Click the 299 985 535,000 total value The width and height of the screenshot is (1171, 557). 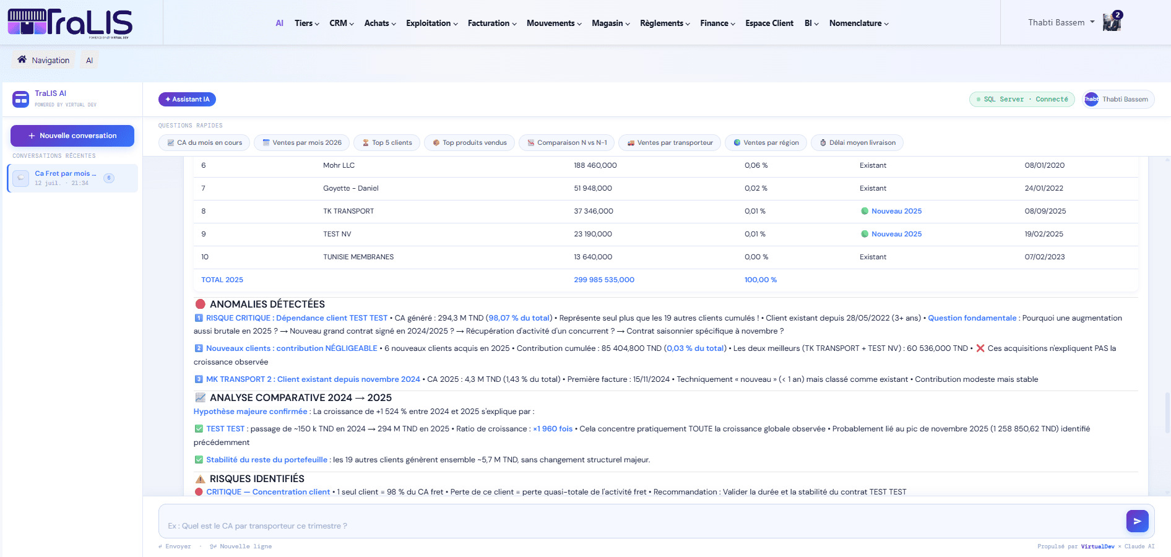coord(604,280)
